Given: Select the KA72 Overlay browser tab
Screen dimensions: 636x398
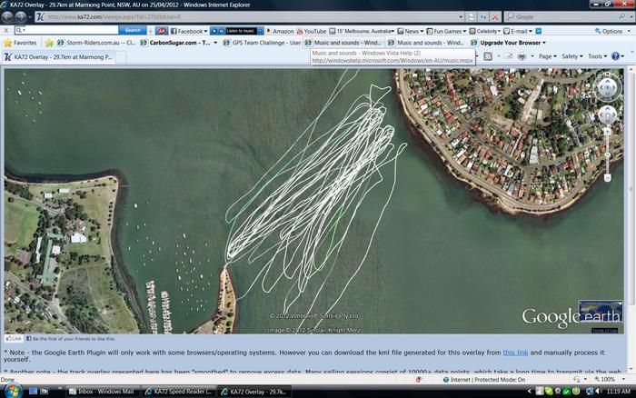Looking at the screenshot, I should click(65, 56).
